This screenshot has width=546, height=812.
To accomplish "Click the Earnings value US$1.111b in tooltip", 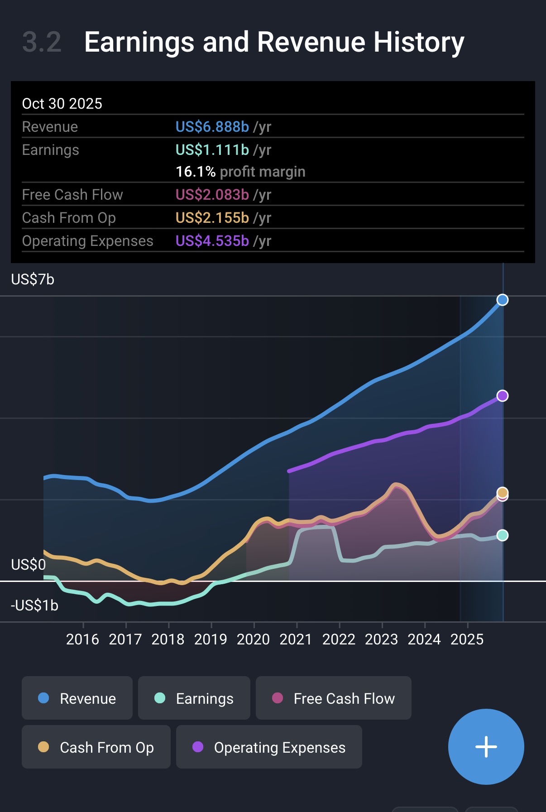I will tap(212, 150).
